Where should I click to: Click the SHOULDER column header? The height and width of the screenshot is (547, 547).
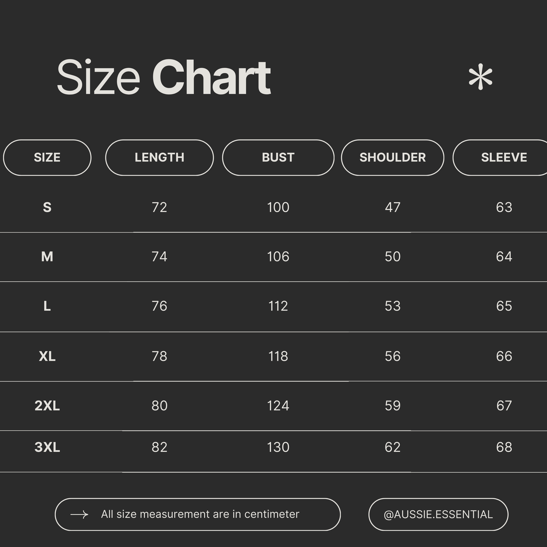coord(392,158)
